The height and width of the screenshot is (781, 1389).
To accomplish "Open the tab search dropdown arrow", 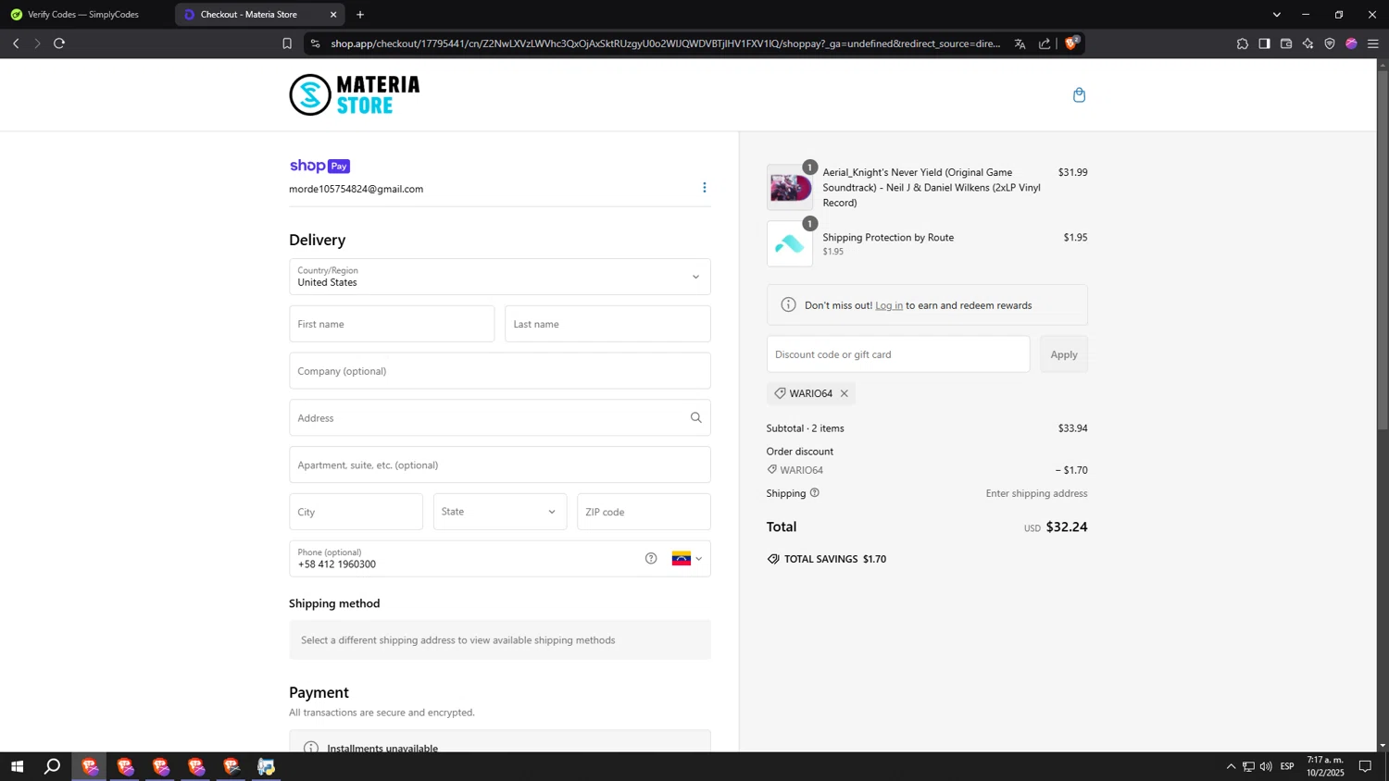I will click(x=1277, y=15).
